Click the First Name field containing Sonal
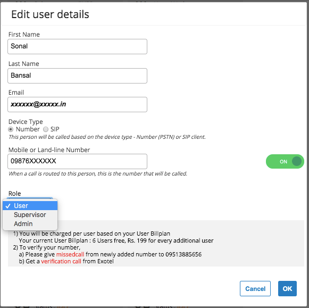The height and width of the screenshot is (308, 309). (77, 46)
